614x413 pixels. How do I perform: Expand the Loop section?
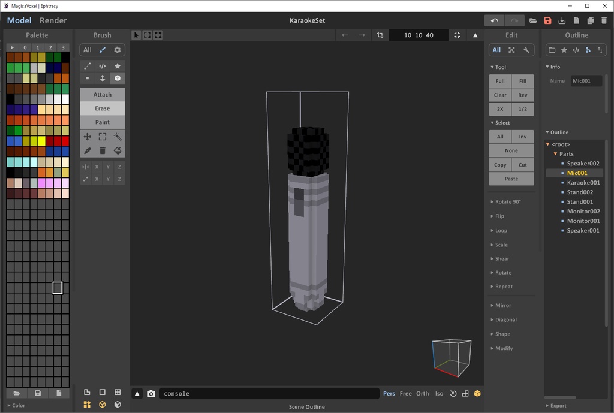pos(499,231)
